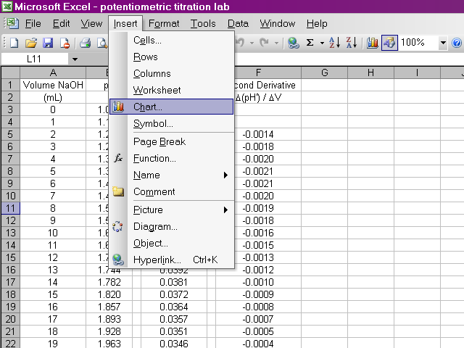Image resolution: width=464 pixels, height=348 pixels.
Task: Select column A header
Action: [x=53, y=72]
